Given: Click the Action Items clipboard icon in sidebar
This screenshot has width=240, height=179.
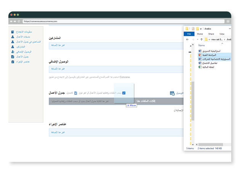Looking at the screenshot, I should coord(13,62).
